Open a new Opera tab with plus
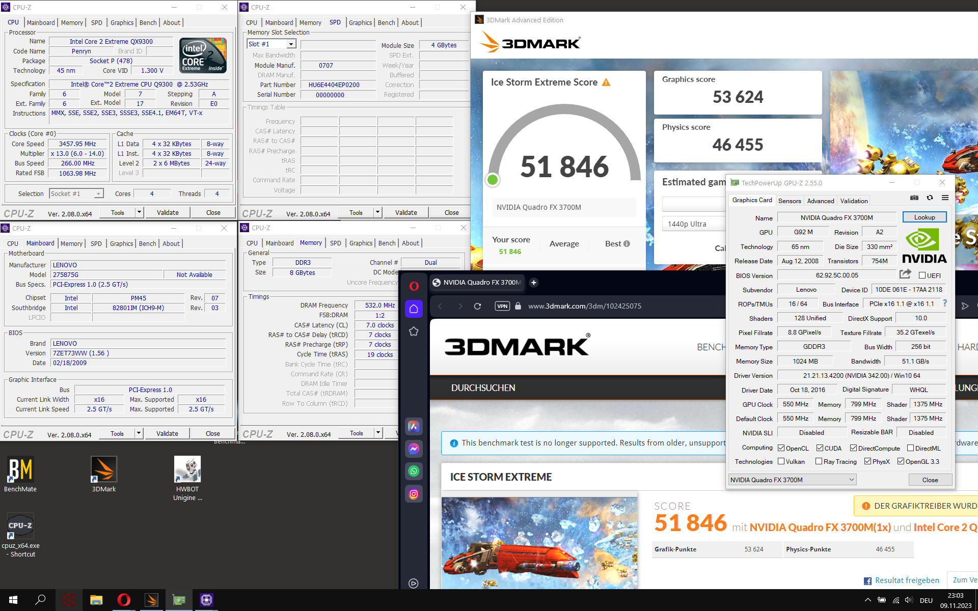Viewport: 978px width, 611px height. [534, 283]
